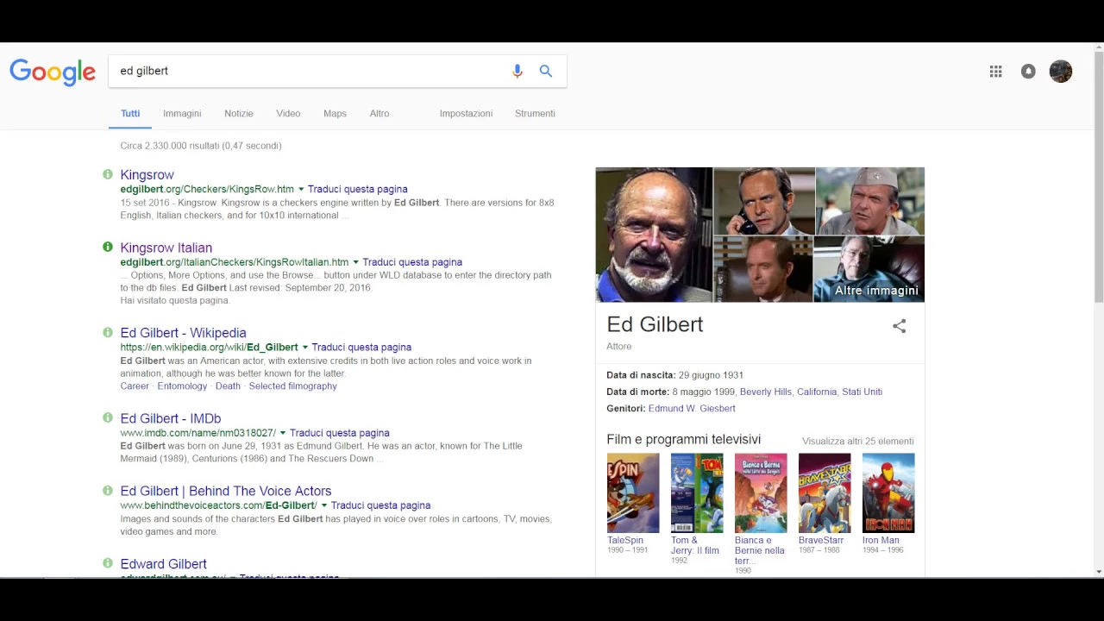
Task: Click Traduci questa pagina for Kingsrow
Action: 358,189
